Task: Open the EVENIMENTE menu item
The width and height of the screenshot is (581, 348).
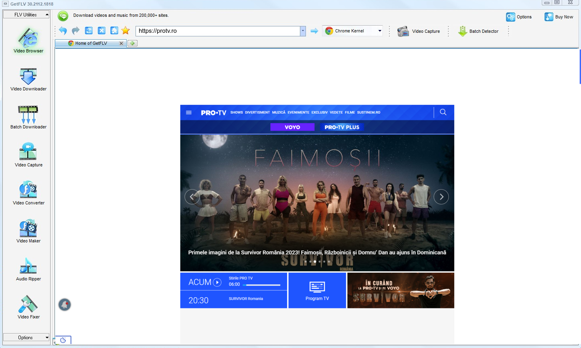Action: coord(298,112)
